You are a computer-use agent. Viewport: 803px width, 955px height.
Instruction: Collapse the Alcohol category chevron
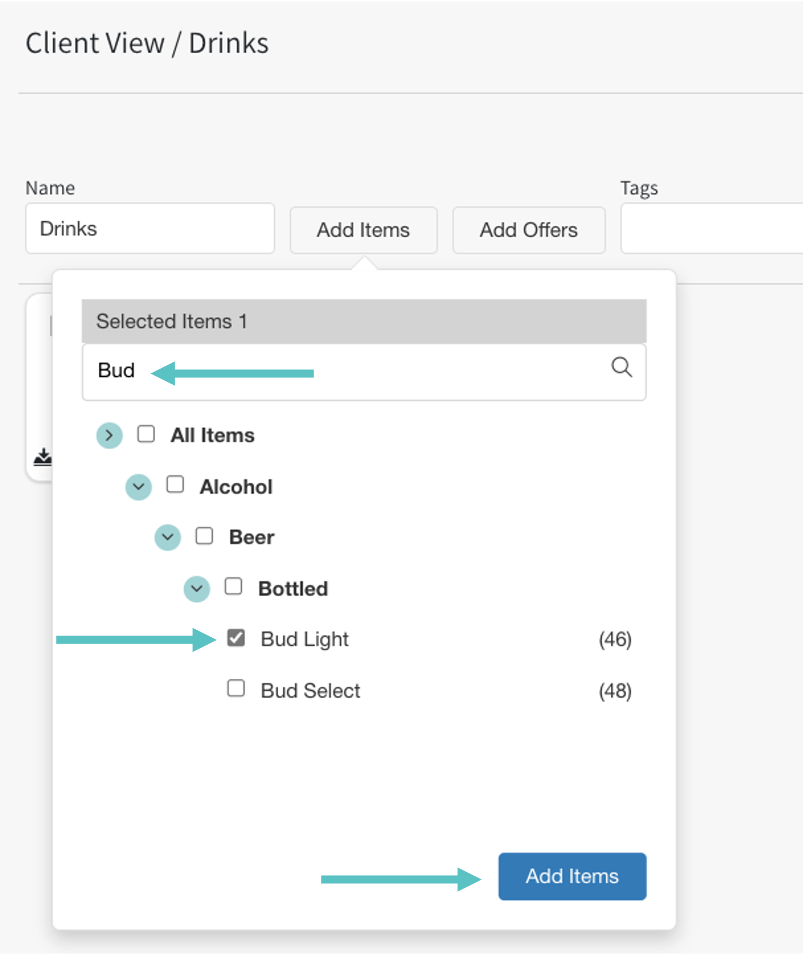[139, 487]
